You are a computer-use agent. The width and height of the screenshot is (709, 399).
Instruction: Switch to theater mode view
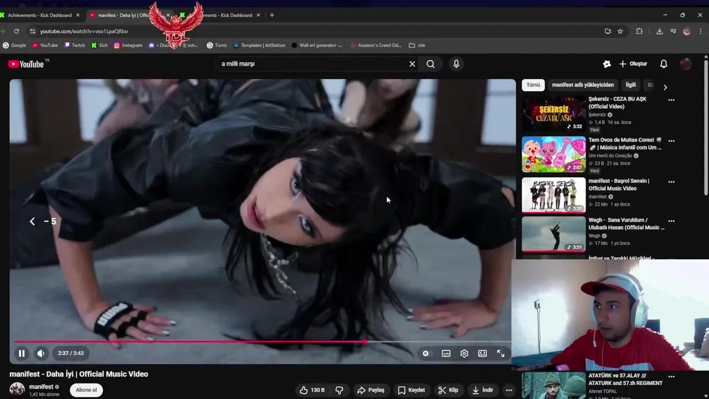(482, 353)
